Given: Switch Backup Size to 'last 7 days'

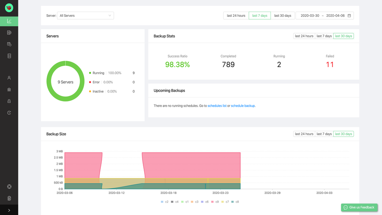Looking at the screenshot, I should [x=324, y=134].
